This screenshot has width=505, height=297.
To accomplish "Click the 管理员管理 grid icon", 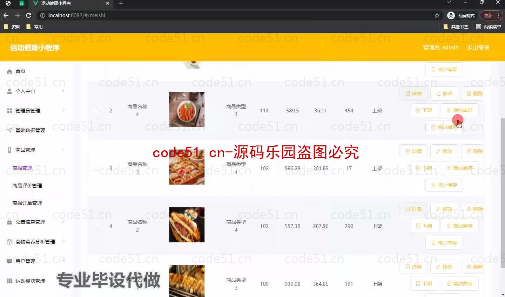I will (x=9, y=111).
